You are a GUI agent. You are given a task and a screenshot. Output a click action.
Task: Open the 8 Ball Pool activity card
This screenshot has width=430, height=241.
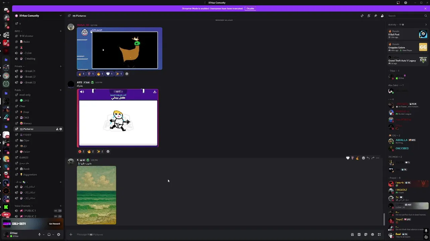point(407,34)
